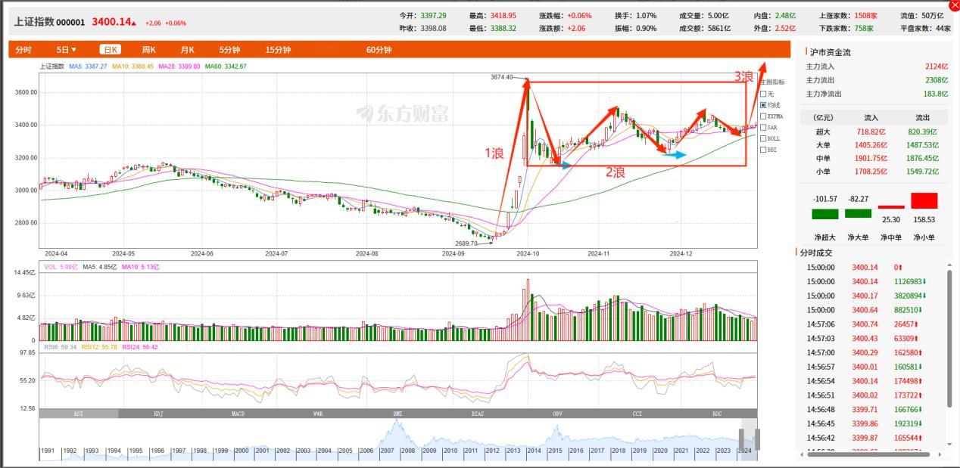Click the 最高 3418.95 value
Image resolution: width=960 pixels, height=468 pixels.
(503, 15)
